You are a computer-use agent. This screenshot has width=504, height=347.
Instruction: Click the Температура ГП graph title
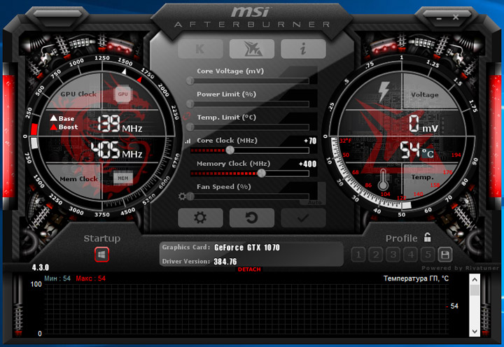(x=416, y=278)
